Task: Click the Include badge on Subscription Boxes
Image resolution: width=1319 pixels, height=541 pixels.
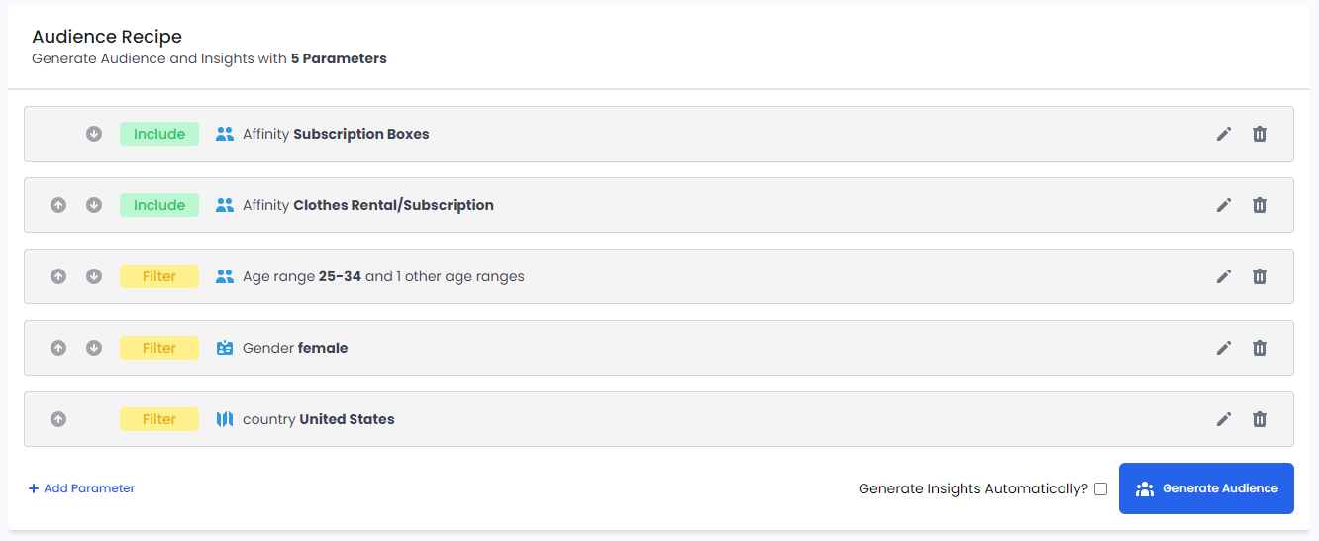Action: [159, 134]
